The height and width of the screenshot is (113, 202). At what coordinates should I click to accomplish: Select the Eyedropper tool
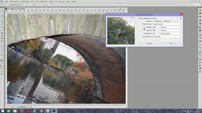tap(2, 24)
